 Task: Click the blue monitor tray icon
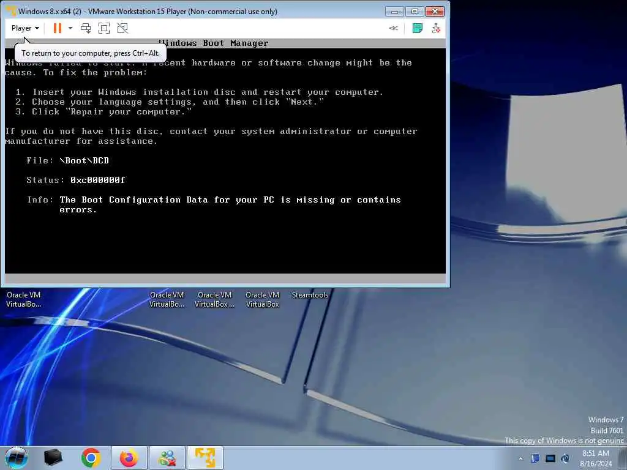click(550, 458)
